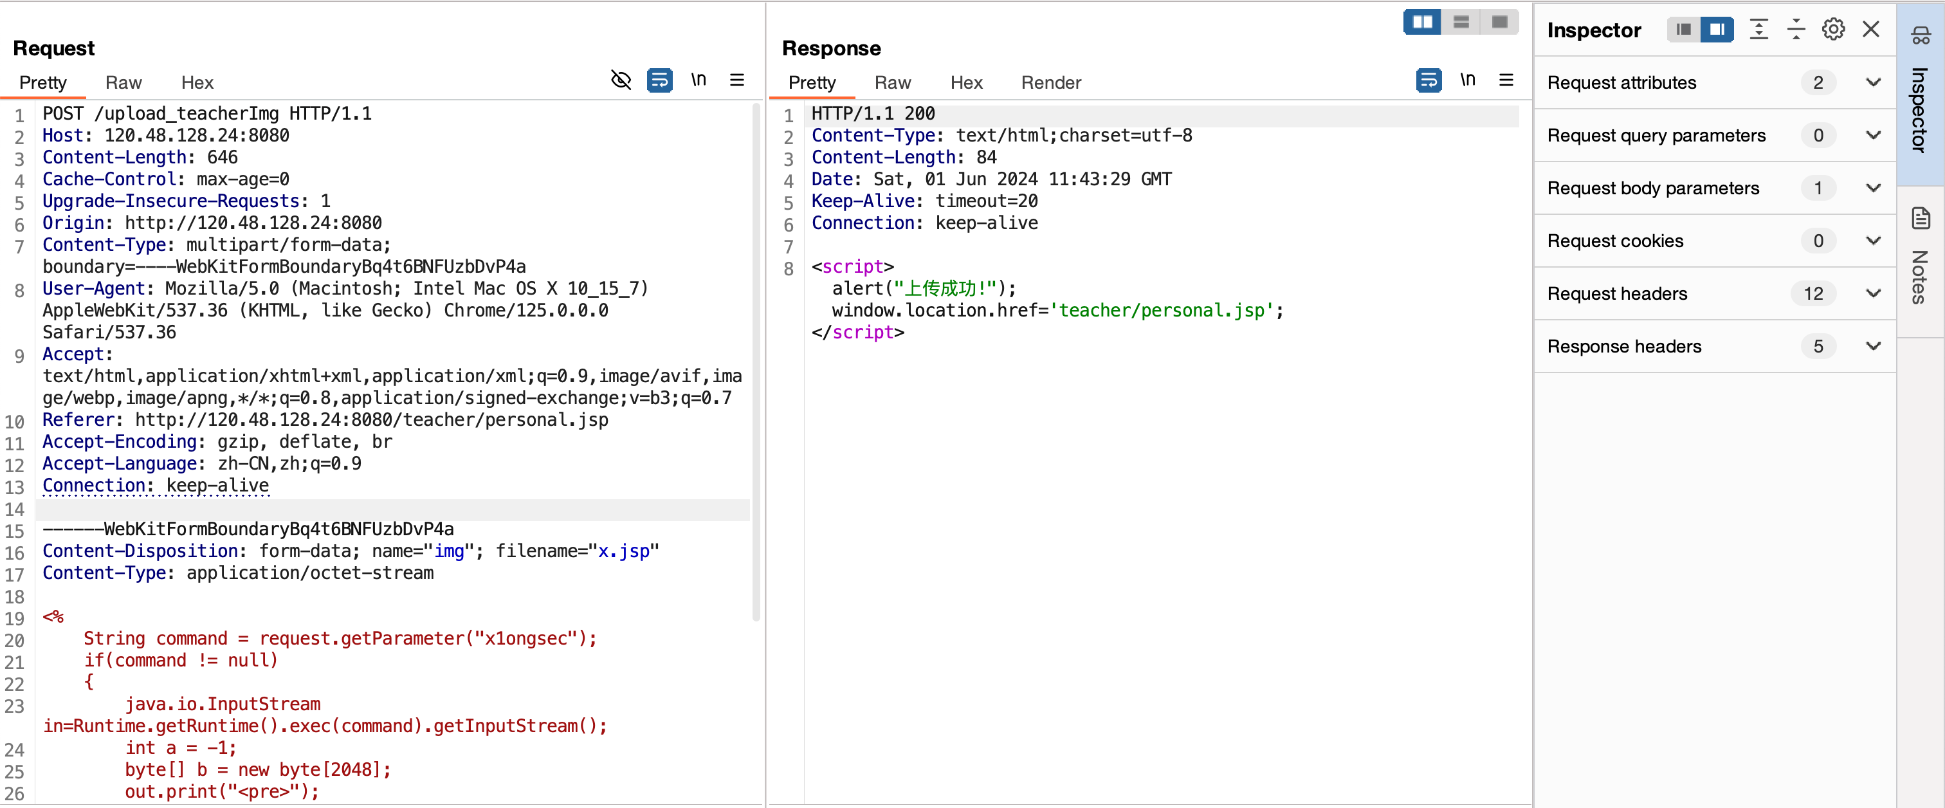
Task: Expand all Inspector sections icon
Action: pos(1758,30)
